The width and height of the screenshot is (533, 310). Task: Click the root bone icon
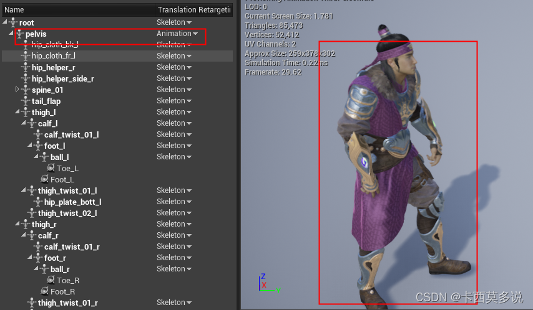point(13,22)
